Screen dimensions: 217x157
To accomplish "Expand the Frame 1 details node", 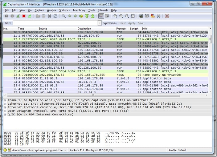I will point(5,100).
